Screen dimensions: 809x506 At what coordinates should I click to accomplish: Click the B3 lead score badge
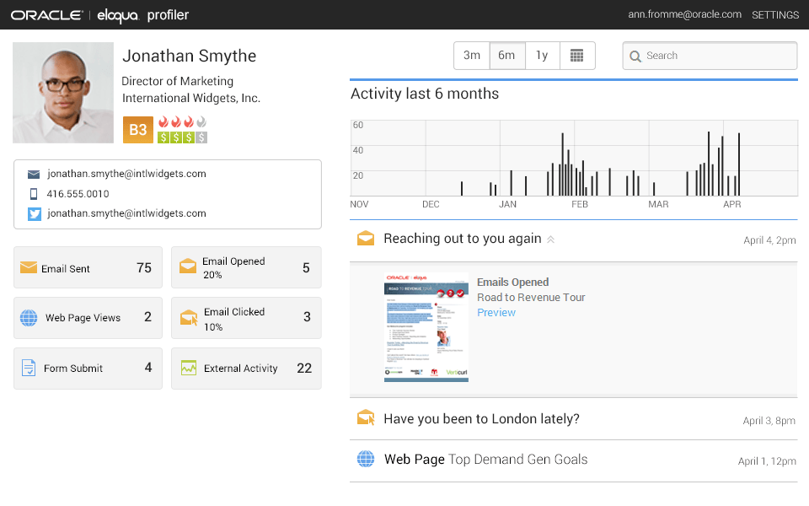(x=137, y=130)
